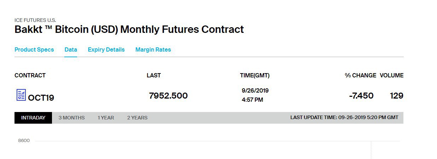Switch the chart to 3 MONTHS
The image size is (437, 159).
[71, 118]
